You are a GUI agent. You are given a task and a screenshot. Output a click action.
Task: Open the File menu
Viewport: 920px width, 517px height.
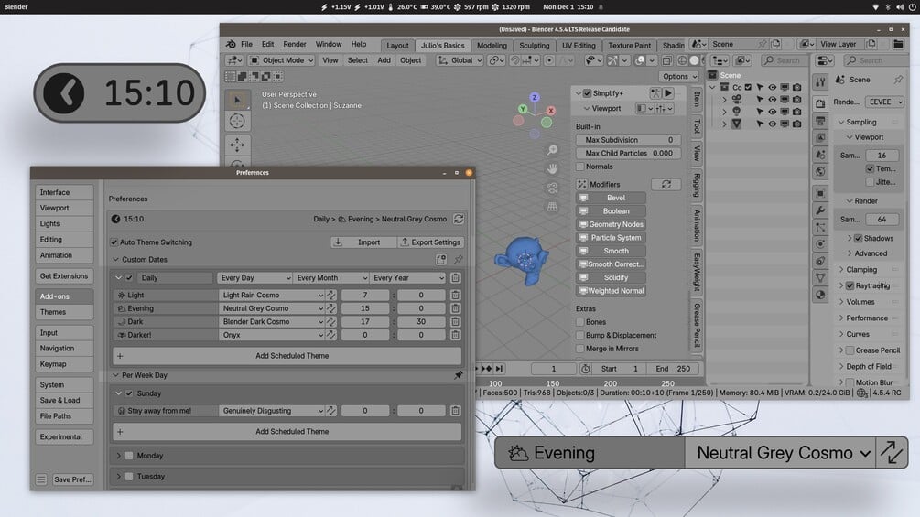click(x=246, y=44)
